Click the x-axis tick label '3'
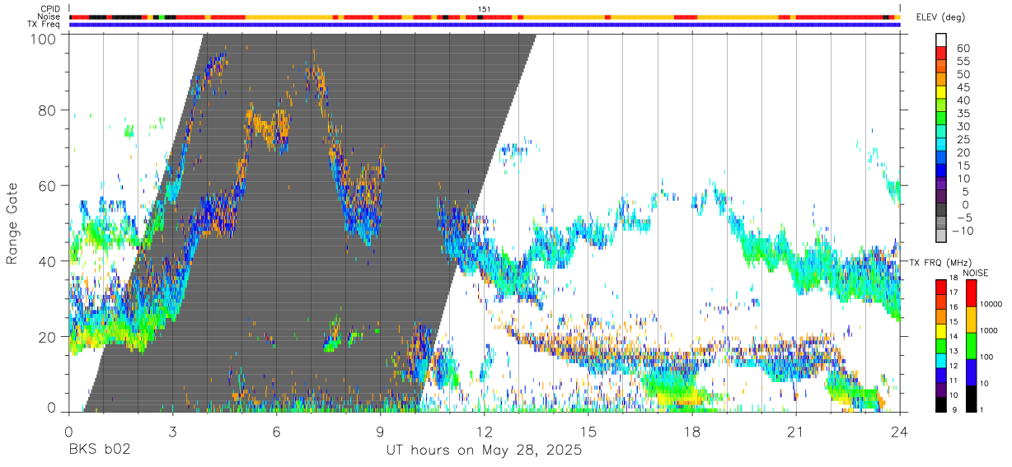This screenshot has height=467, width=1012. click(172, 431)
